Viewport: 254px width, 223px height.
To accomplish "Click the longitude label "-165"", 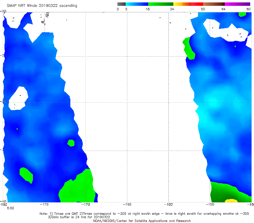I will point(127,204).
